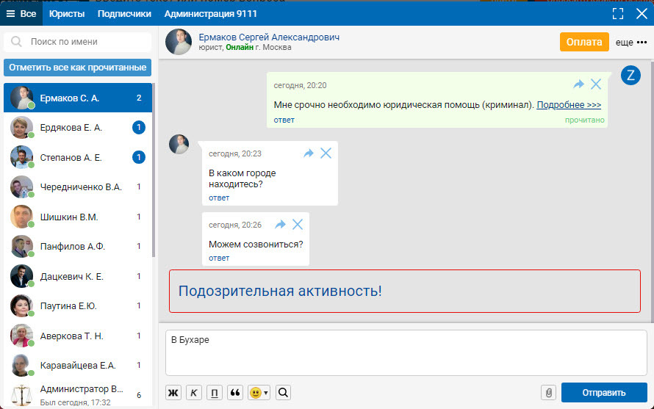Toggle underline formatting (П) button
Viewport: 654px width, 409px height.
coord(215,392)
